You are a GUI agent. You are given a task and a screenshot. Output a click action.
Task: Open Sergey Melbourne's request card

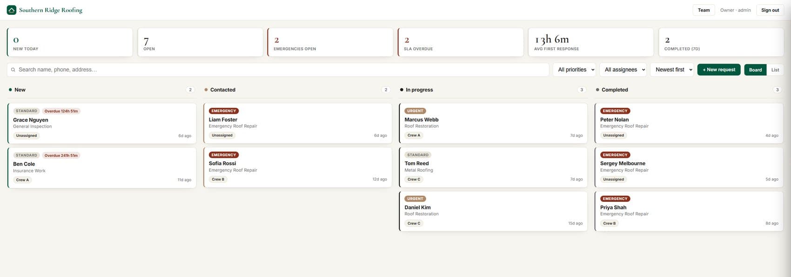(x=689, y=167)
